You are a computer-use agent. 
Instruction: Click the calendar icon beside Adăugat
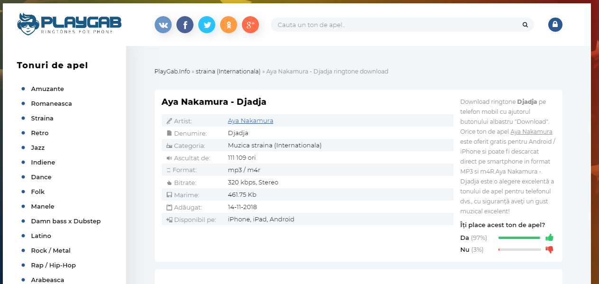pos(169,207)
